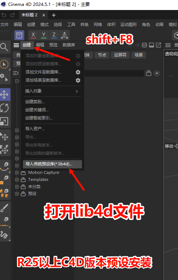Select the Dynamic Place tool with cubes
The width and height of the screenshot is (178, 280).
(x=4, y=149)
